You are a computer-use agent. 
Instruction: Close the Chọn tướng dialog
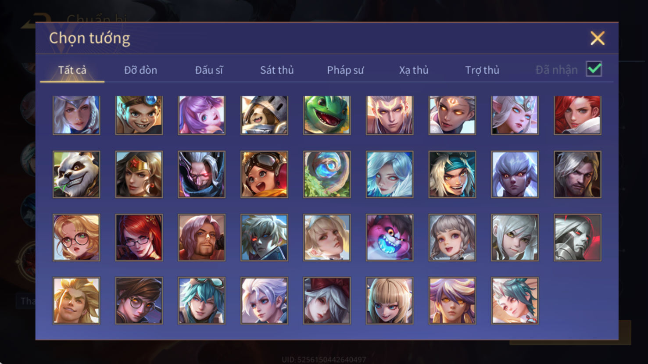click(598, 38)
